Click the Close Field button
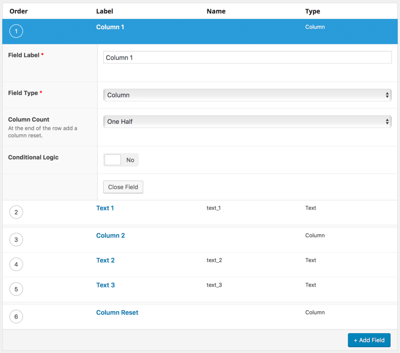 point(123,187)
